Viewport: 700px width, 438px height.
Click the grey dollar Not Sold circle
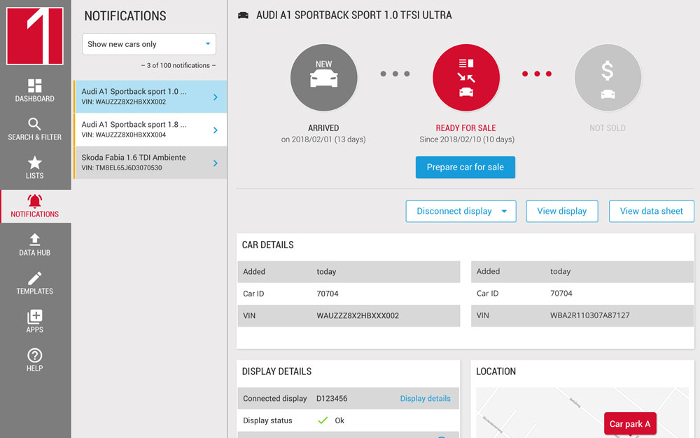(608, 77)
